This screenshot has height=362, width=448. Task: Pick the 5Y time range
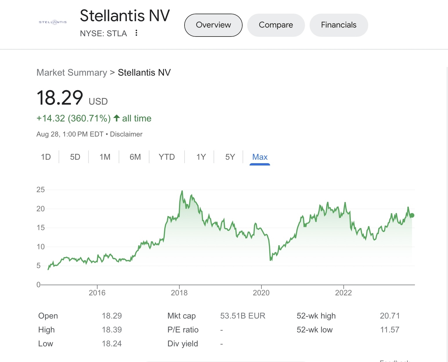(230, 157)
